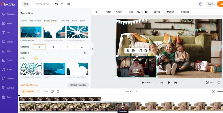Open the Templates sidebar section

click(9, 14)
